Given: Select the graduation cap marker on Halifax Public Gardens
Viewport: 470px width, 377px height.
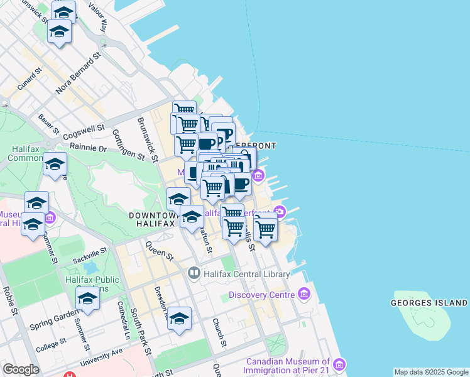Looking at the screenshot, I should pos(87,298).
